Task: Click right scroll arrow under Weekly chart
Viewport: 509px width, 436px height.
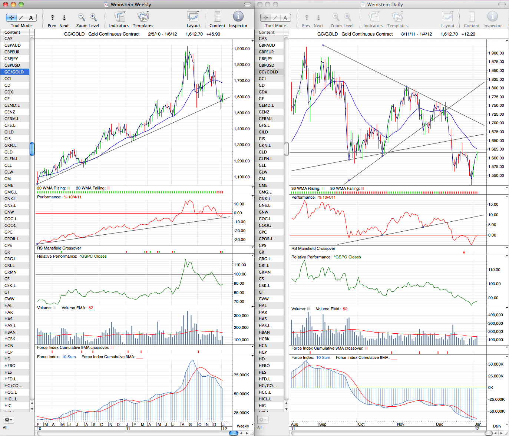Action: [x=247, y=433]
